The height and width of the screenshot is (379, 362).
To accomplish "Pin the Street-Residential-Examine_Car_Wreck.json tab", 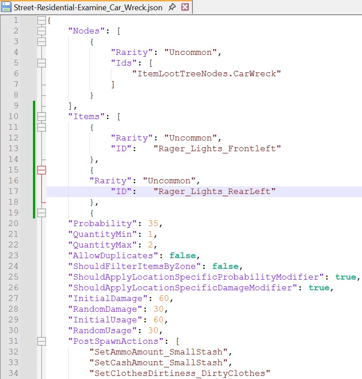I will pyautogui.click(x=171, y=7).
